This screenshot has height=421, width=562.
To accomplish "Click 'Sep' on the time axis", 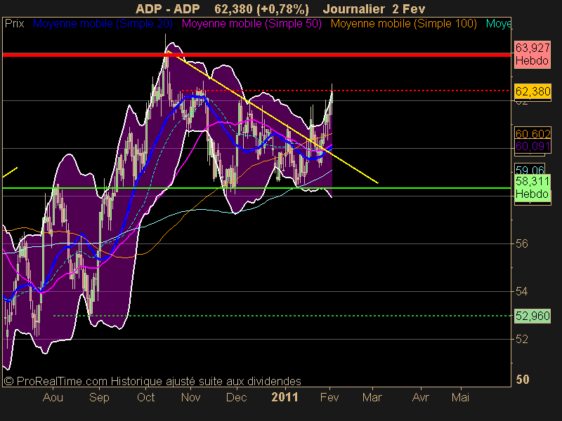I will pyautogui.click(x=99, y=397).
